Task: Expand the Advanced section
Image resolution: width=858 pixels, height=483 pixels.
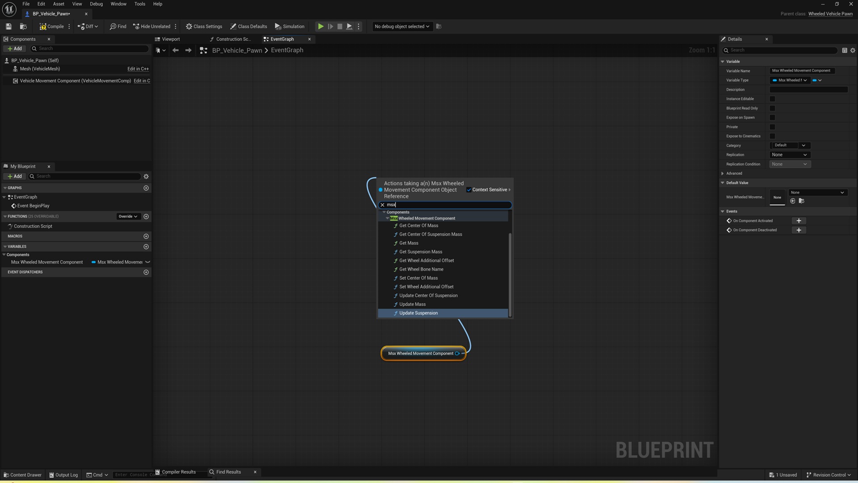Action: tap(723, 174)
